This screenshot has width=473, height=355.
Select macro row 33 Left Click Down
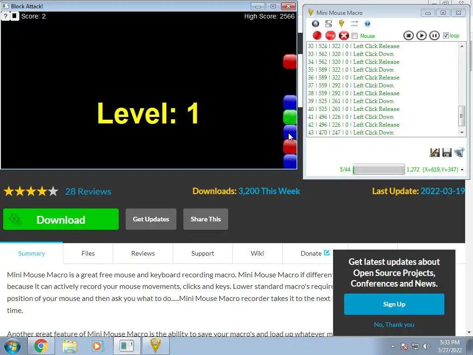click(351, 54)
